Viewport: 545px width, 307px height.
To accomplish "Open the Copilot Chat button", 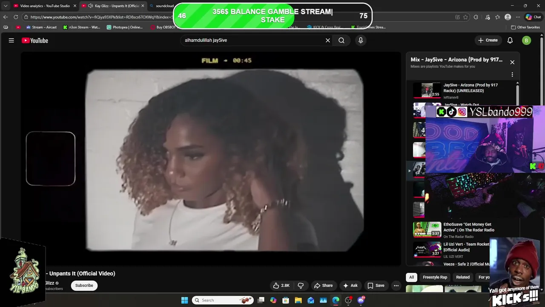I will (533, 17).
